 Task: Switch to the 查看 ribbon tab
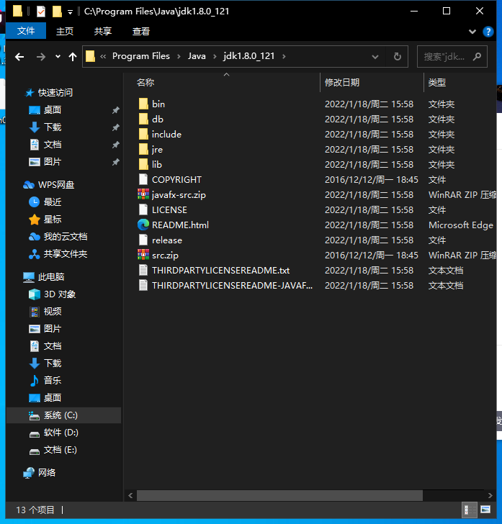pyautogui.click(x=140, y=32)
